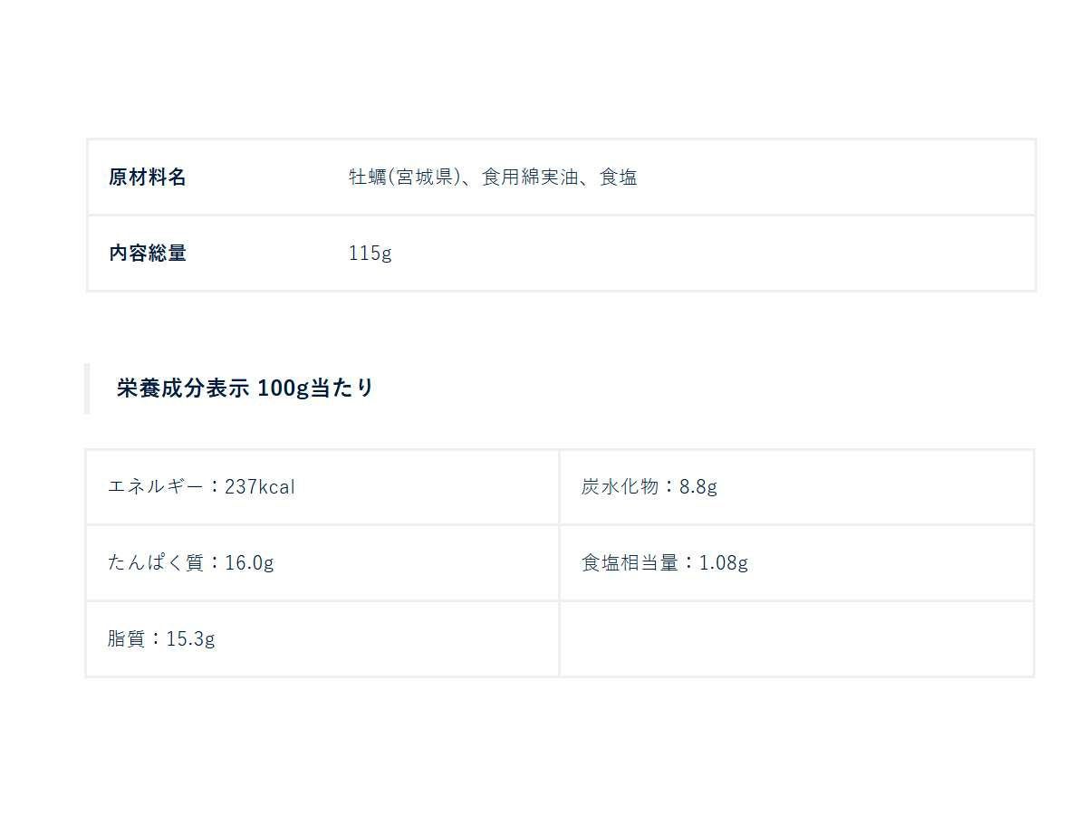The width and height of the screenshot is (1087, 815).
Task: Select the 16.0g protein value
Action: pyautogui.click(x=249, y=563)
